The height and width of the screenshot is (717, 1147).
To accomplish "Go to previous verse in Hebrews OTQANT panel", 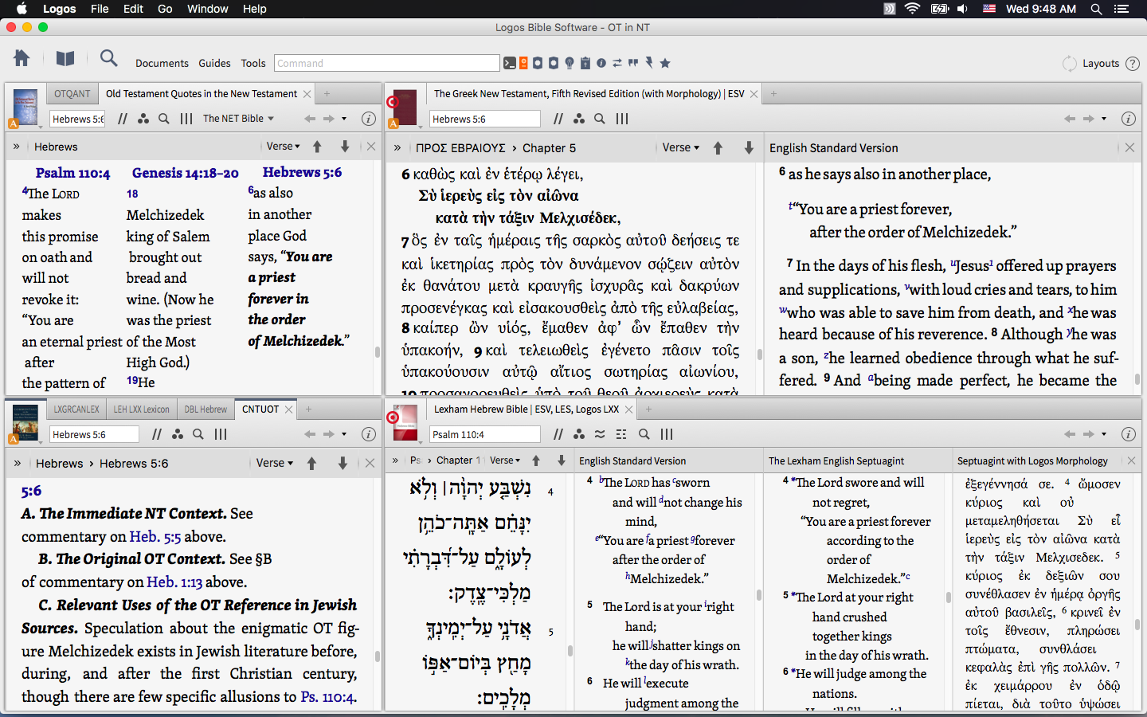I will [x=317, y=147].
